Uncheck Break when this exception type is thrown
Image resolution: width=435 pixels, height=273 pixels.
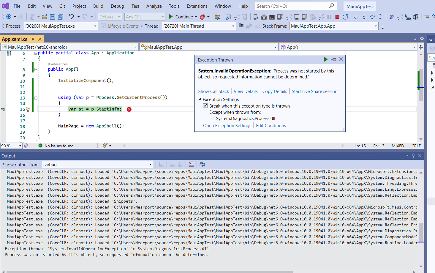tap(205, 106)
